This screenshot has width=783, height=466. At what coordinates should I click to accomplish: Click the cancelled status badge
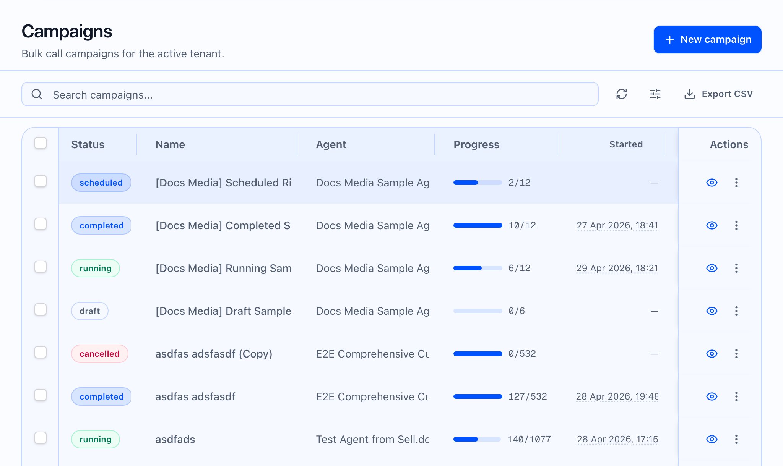coord(99,354)
